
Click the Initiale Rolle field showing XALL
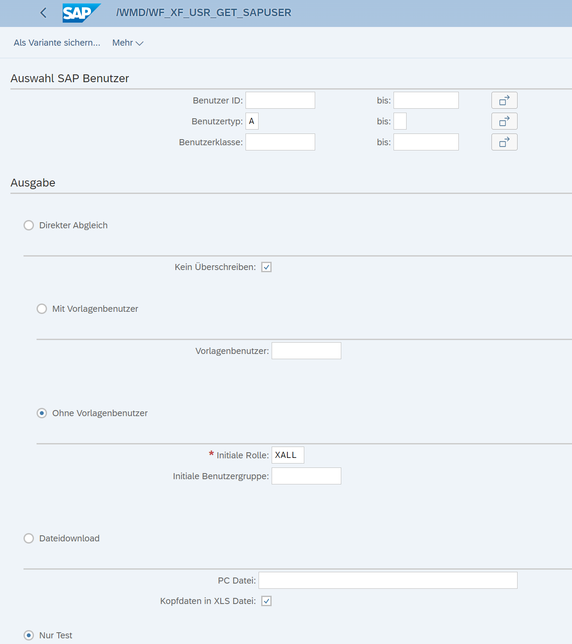pyautogui.click(x=287, y=455)
